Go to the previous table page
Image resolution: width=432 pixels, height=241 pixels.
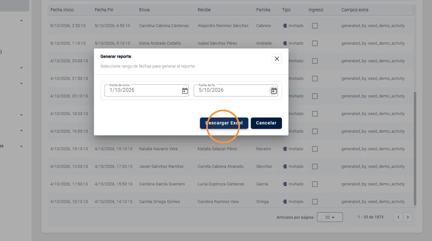(x=398, y=217)
